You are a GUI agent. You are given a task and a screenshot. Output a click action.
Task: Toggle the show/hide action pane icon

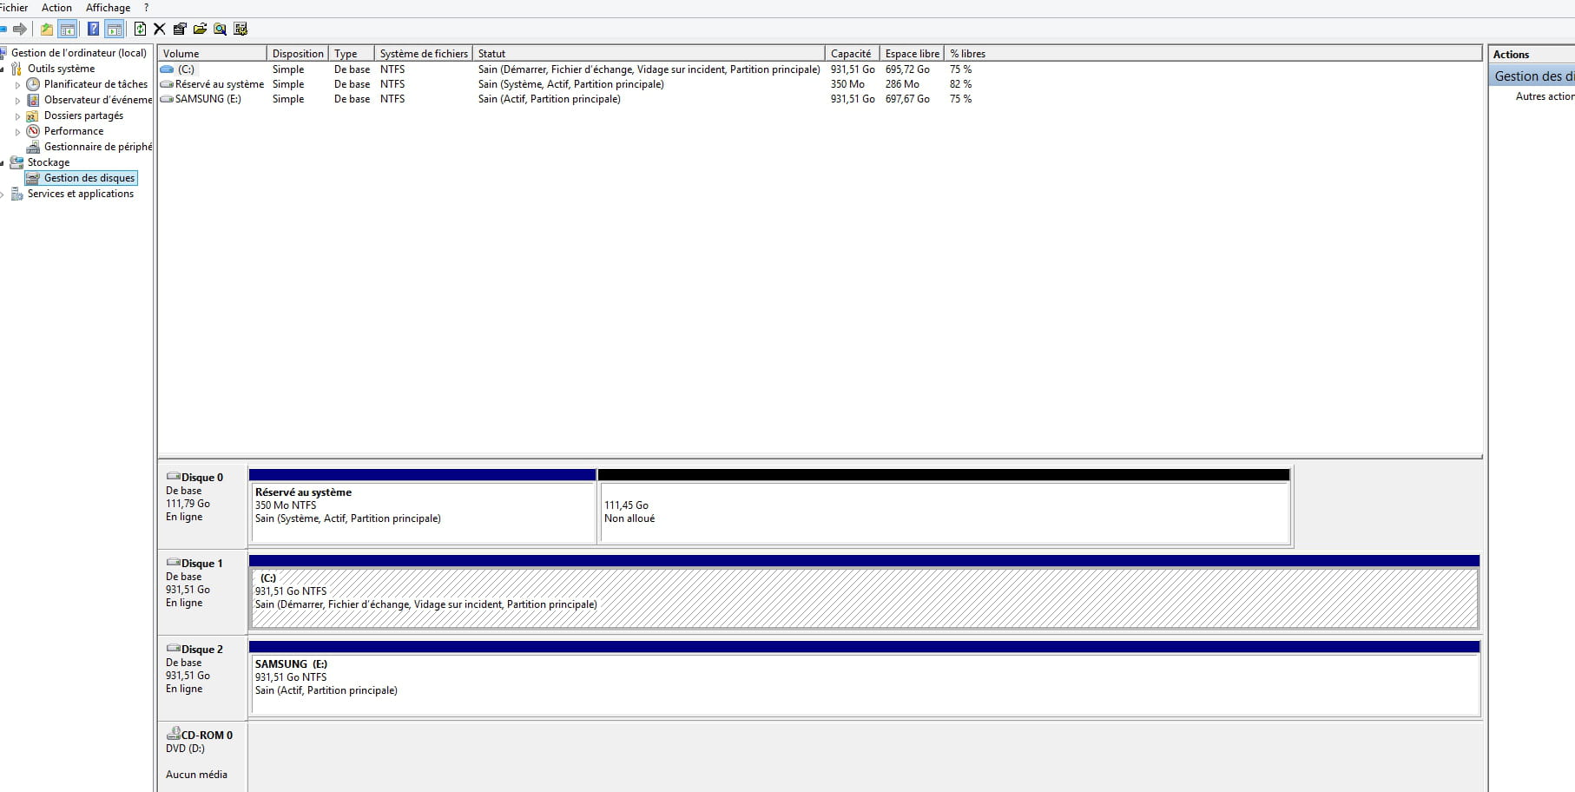[114, 30]
